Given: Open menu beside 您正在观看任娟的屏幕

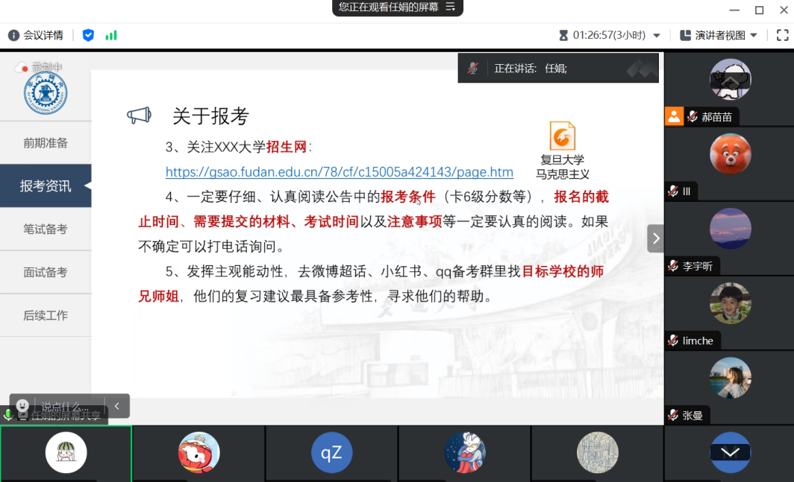Looking at the screenshot, I should 450,7.
